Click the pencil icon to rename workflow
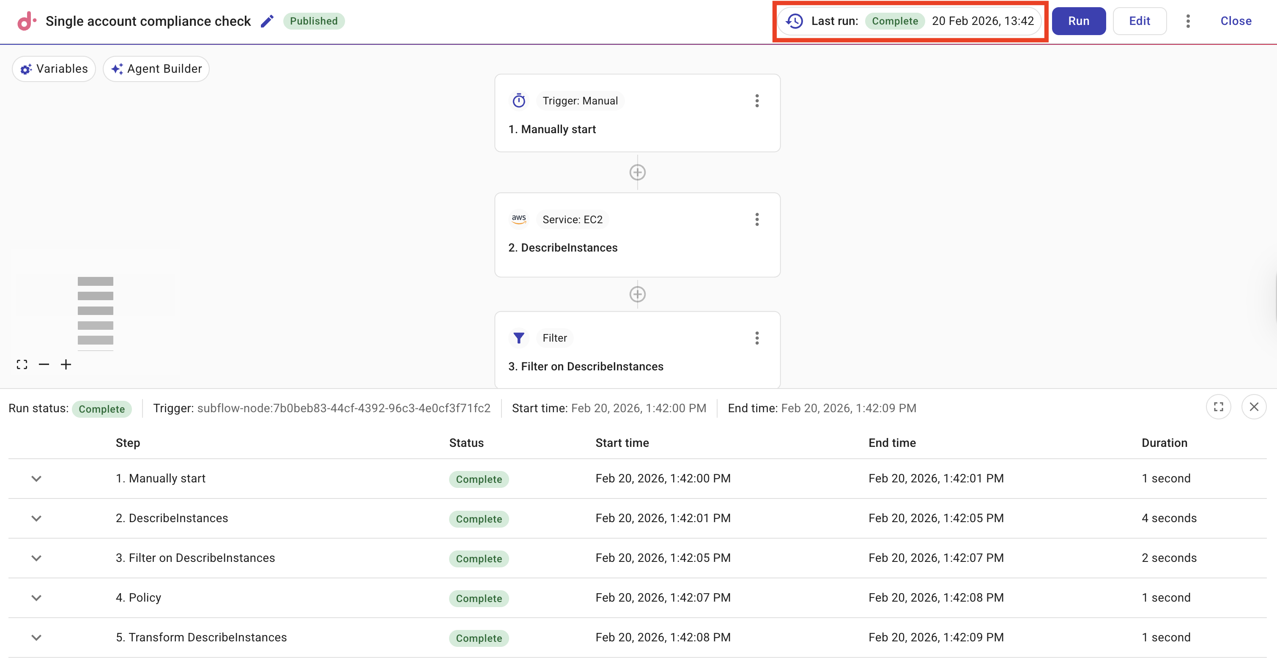The image size is (1277, 668). (267, 21)
